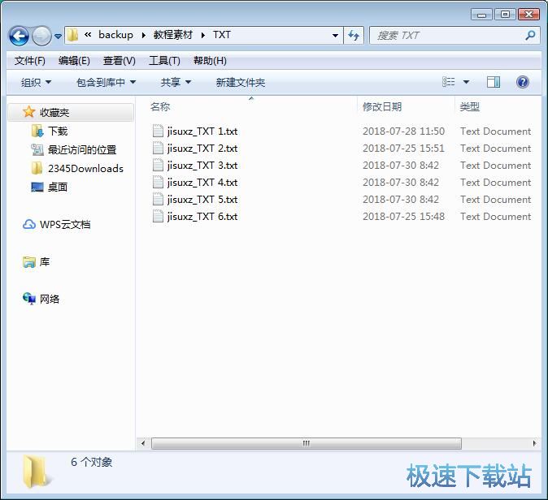Click the change view icon
Image resolution: width=548 pixels, height=500 pixels.
448,82
